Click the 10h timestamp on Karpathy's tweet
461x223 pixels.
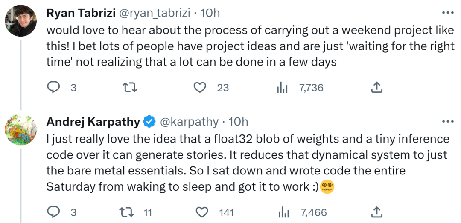(x=238, y=122)
